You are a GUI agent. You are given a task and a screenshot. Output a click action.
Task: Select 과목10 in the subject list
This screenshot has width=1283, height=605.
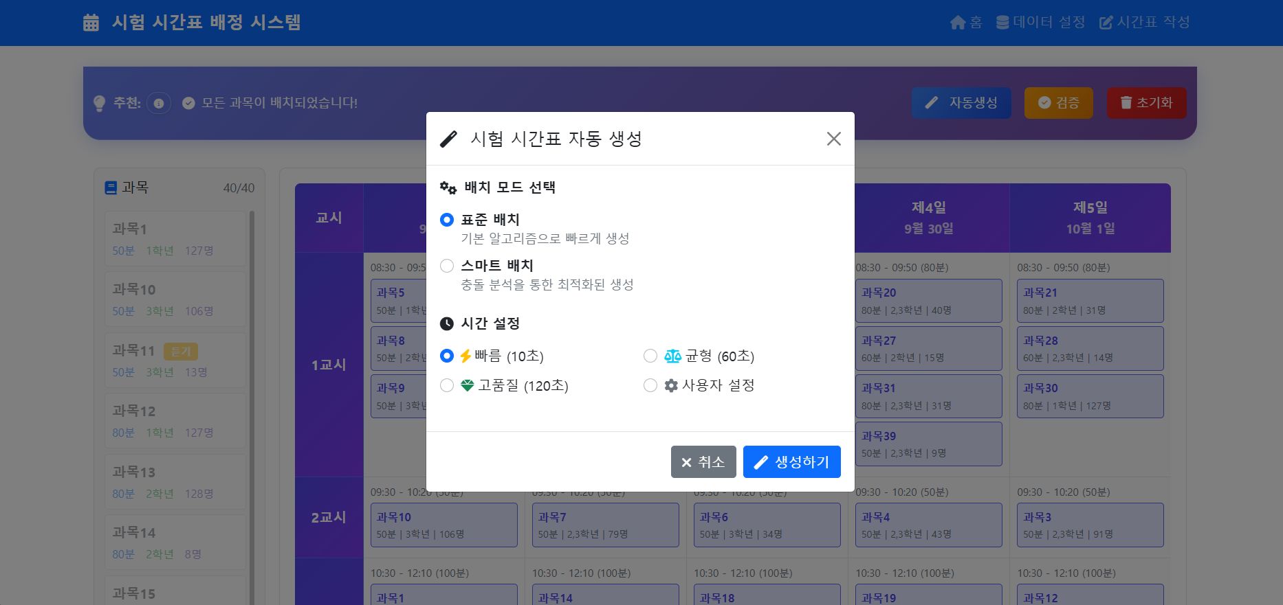[175, 299]
